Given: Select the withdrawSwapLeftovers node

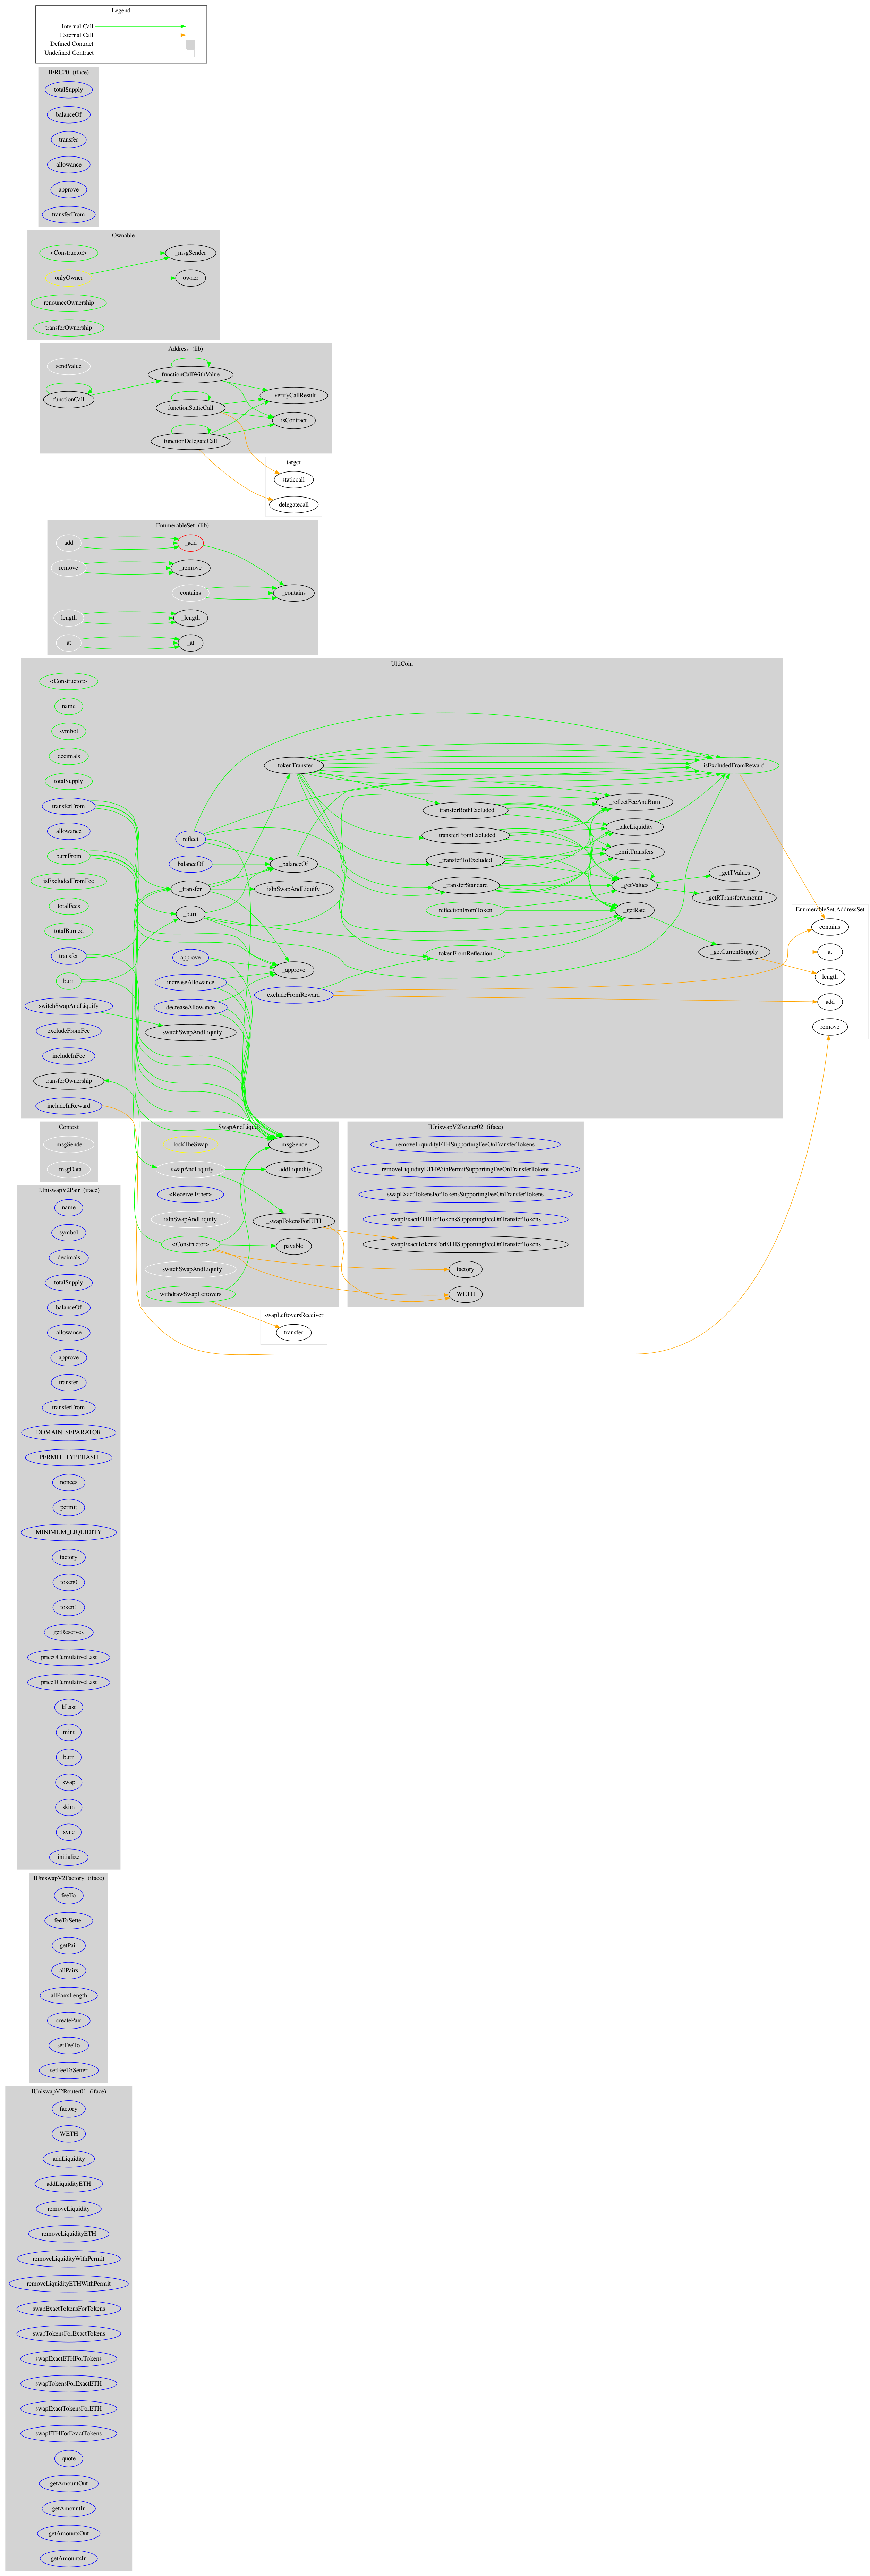Looking at the screenshot, I should [x=190, y=1294].
